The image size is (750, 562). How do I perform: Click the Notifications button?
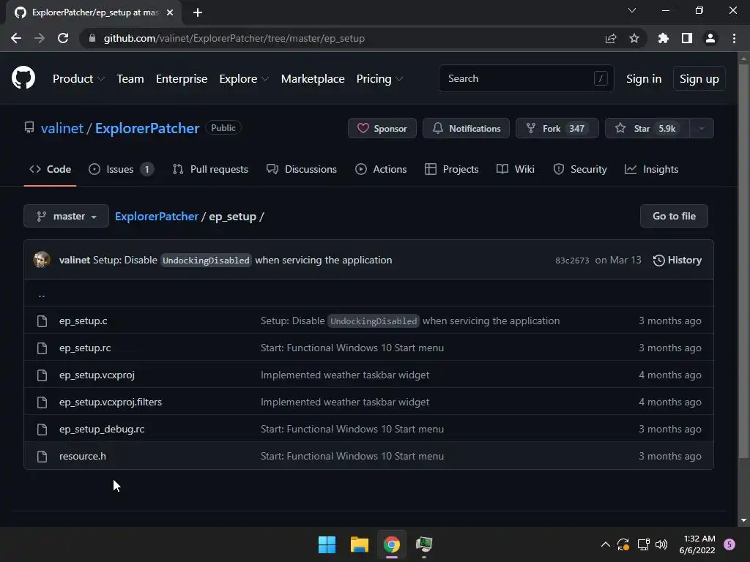point(466,128)
